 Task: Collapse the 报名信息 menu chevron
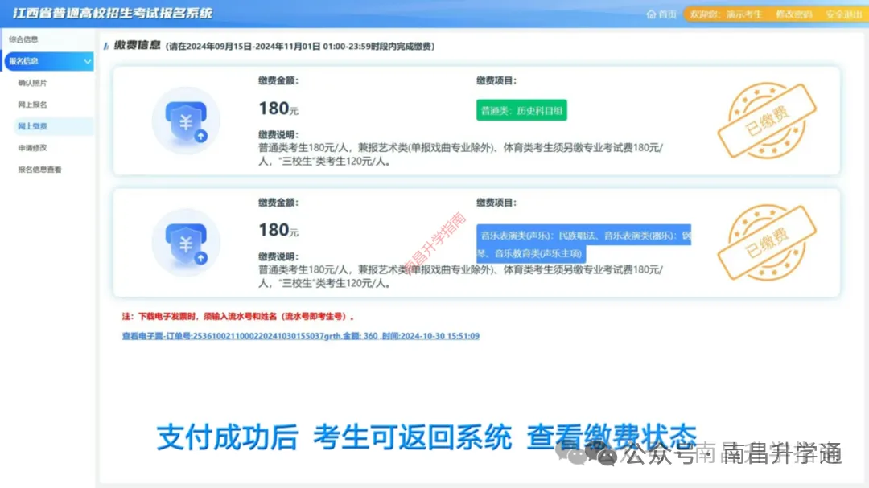click(87, 61)
